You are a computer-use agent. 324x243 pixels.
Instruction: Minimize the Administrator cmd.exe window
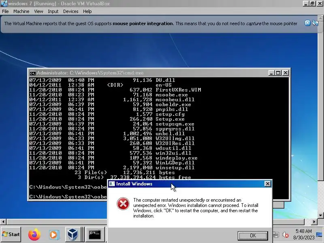tap(271, 73)
